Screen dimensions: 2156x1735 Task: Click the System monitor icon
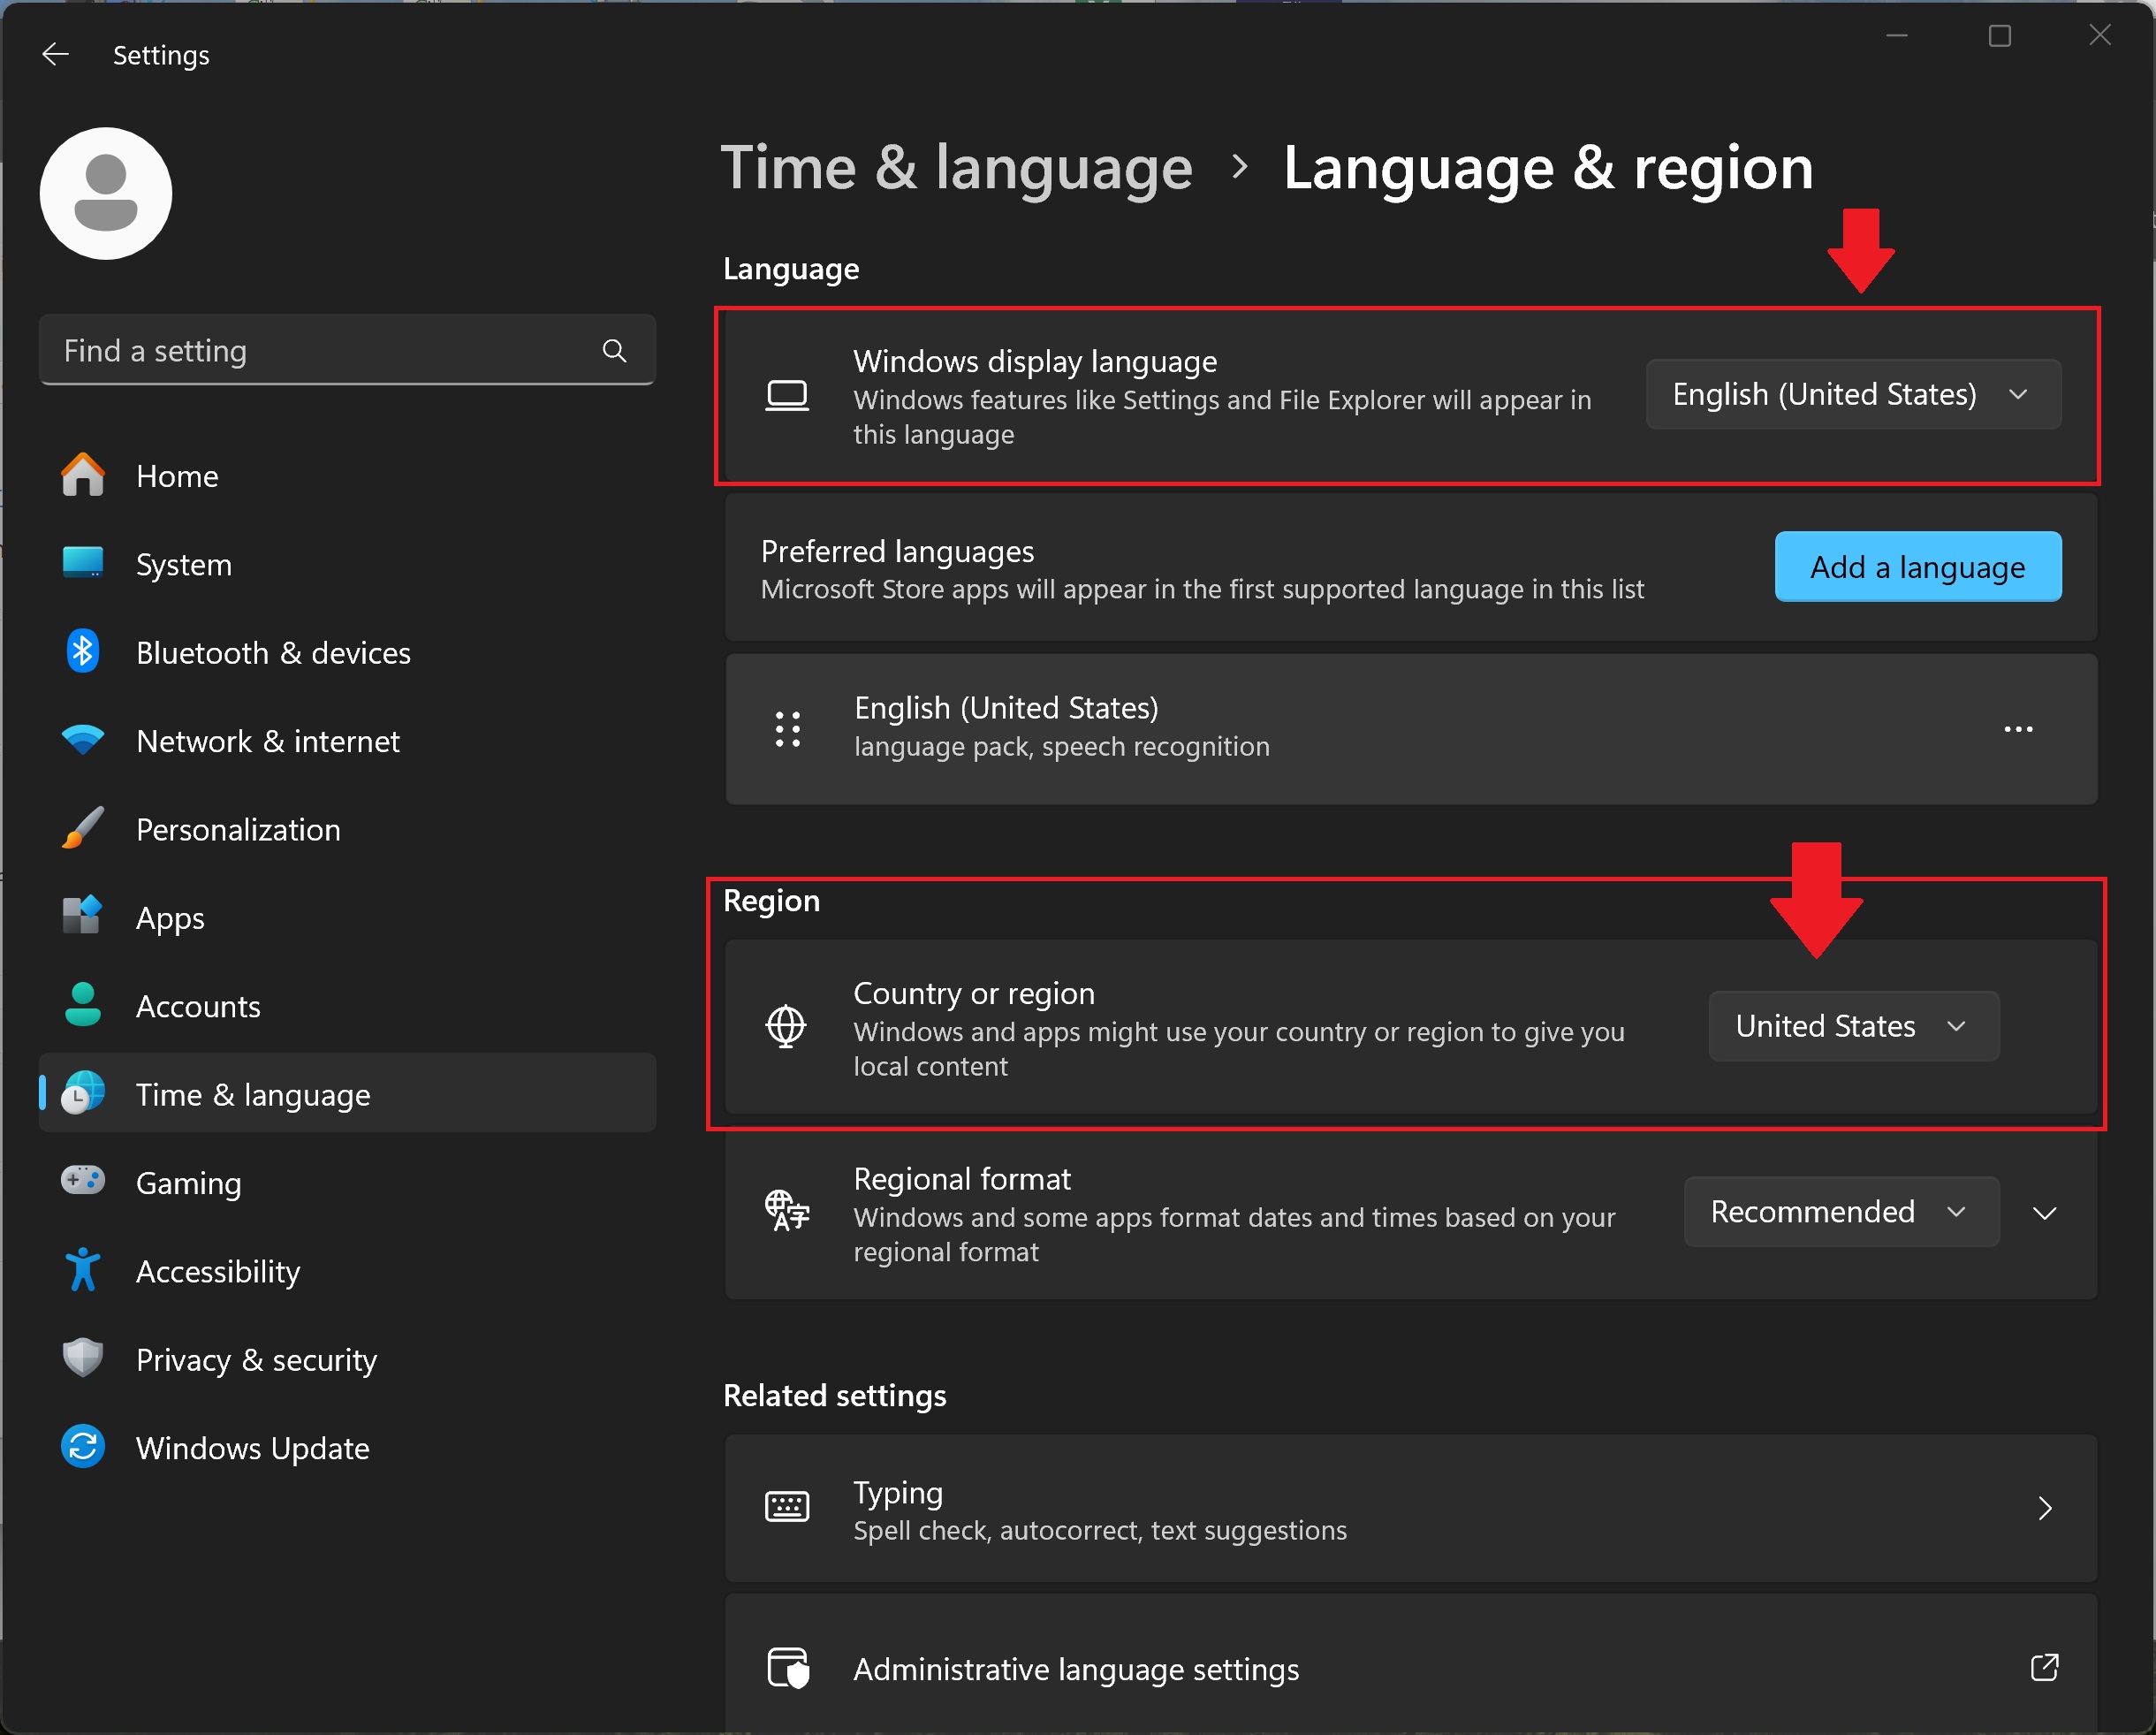point(83,563)
